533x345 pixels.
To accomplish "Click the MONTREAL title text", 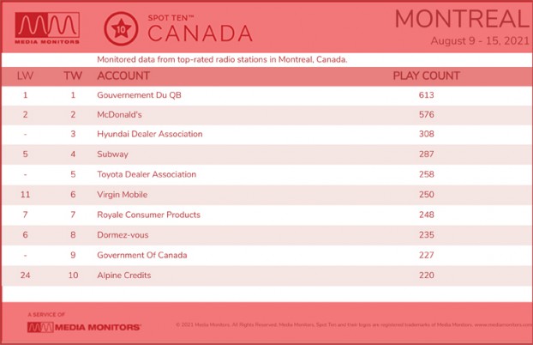I will pos(462,19).
